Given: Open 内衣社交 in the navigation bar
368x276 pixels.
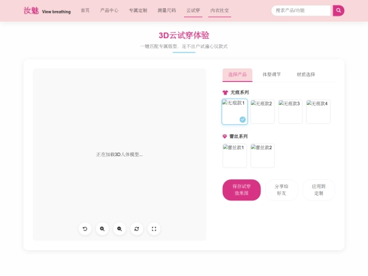Looking at the screenshot, I should [219, 10].
